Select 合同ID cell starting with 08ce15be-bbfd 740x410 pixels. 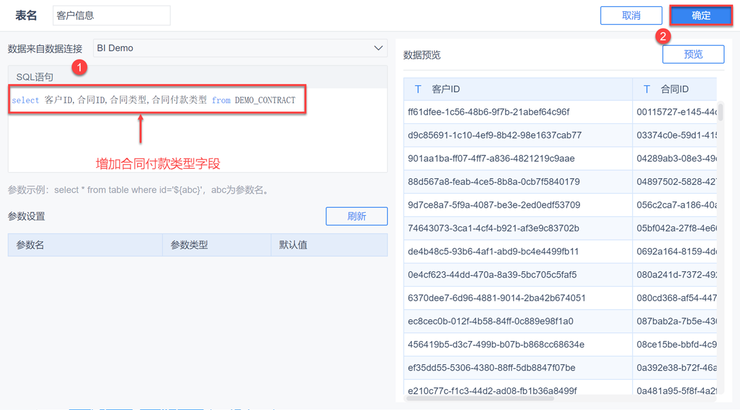click(x=675, y=344)
